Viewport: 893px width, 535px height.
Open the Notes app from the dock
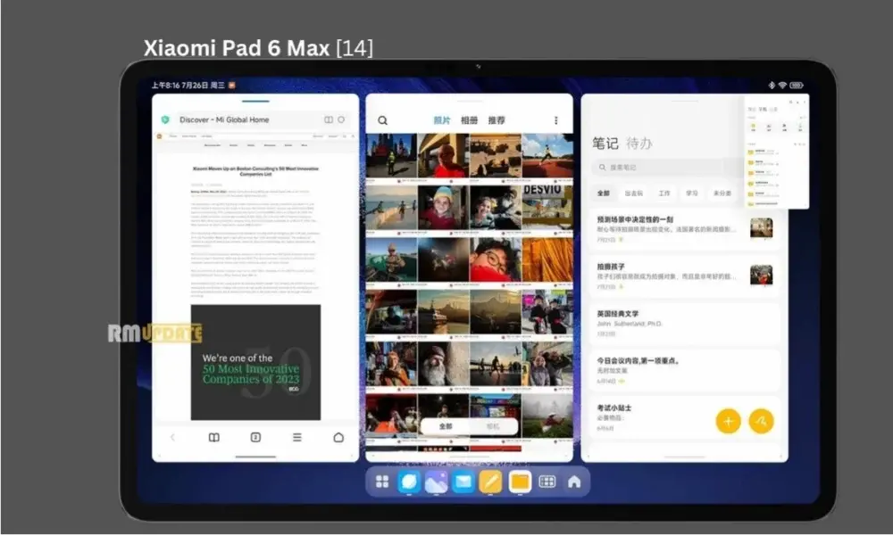click(x=488, y=481)
